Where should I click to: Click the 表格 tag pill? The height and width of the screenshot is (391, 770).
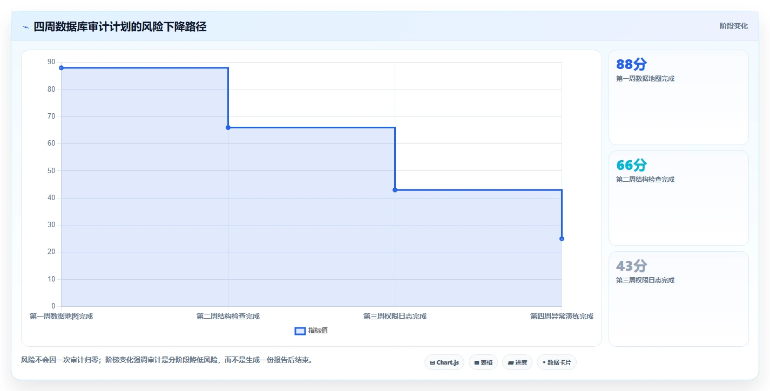[x=483, y=362]
